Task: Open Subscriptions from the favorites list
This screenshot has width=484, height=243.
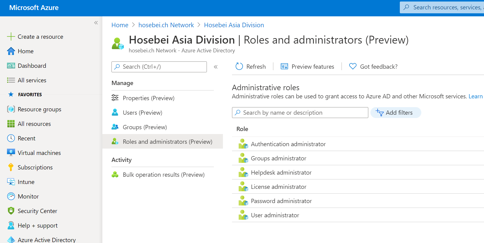Action: pyautogui.click(x=35, y=167)
